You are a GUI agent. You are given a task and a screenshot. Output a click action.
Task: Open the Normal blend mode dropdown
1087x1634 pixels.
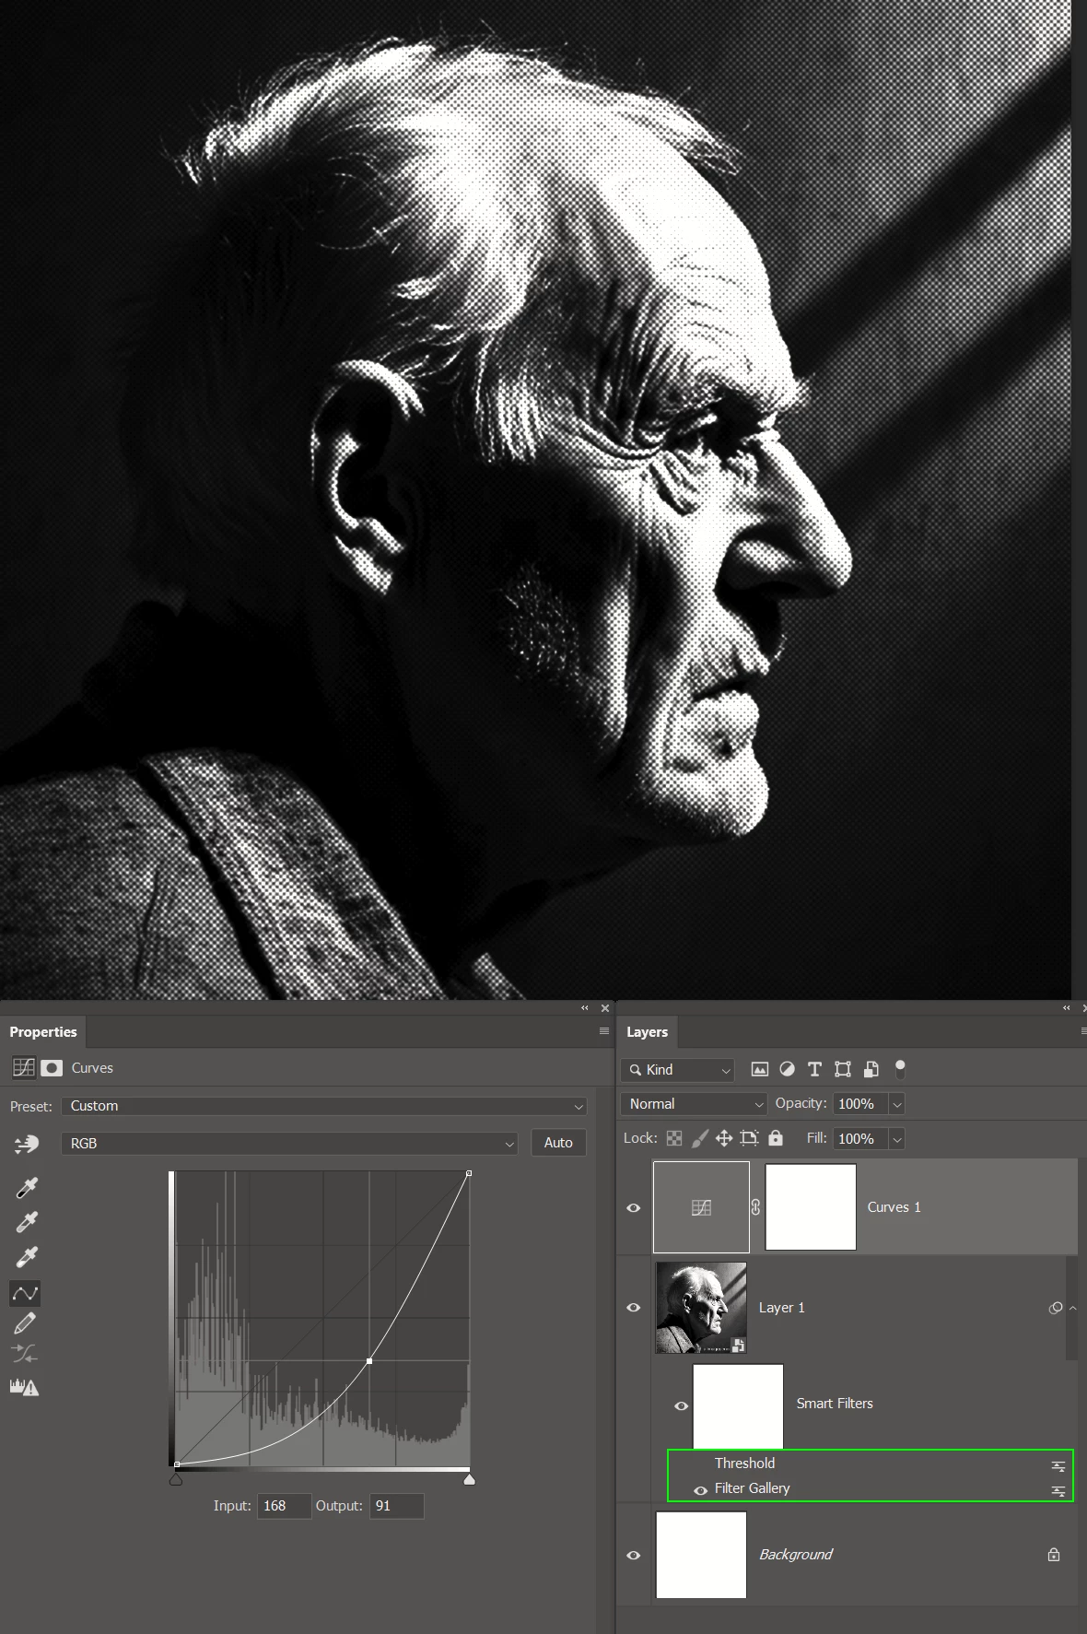[694, 1103]
